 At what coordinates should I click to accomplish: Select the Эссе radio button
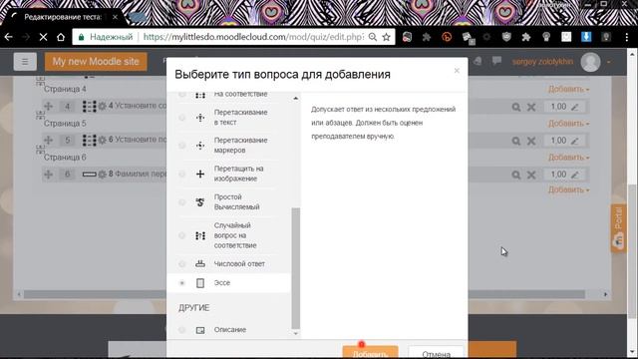pyautogui.click(x=181, y=283)
